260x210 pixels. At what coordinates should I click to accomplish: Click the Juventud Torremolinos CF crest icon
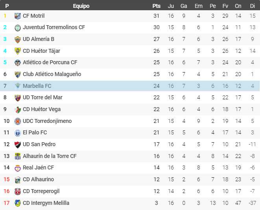[x=18, y=28]
